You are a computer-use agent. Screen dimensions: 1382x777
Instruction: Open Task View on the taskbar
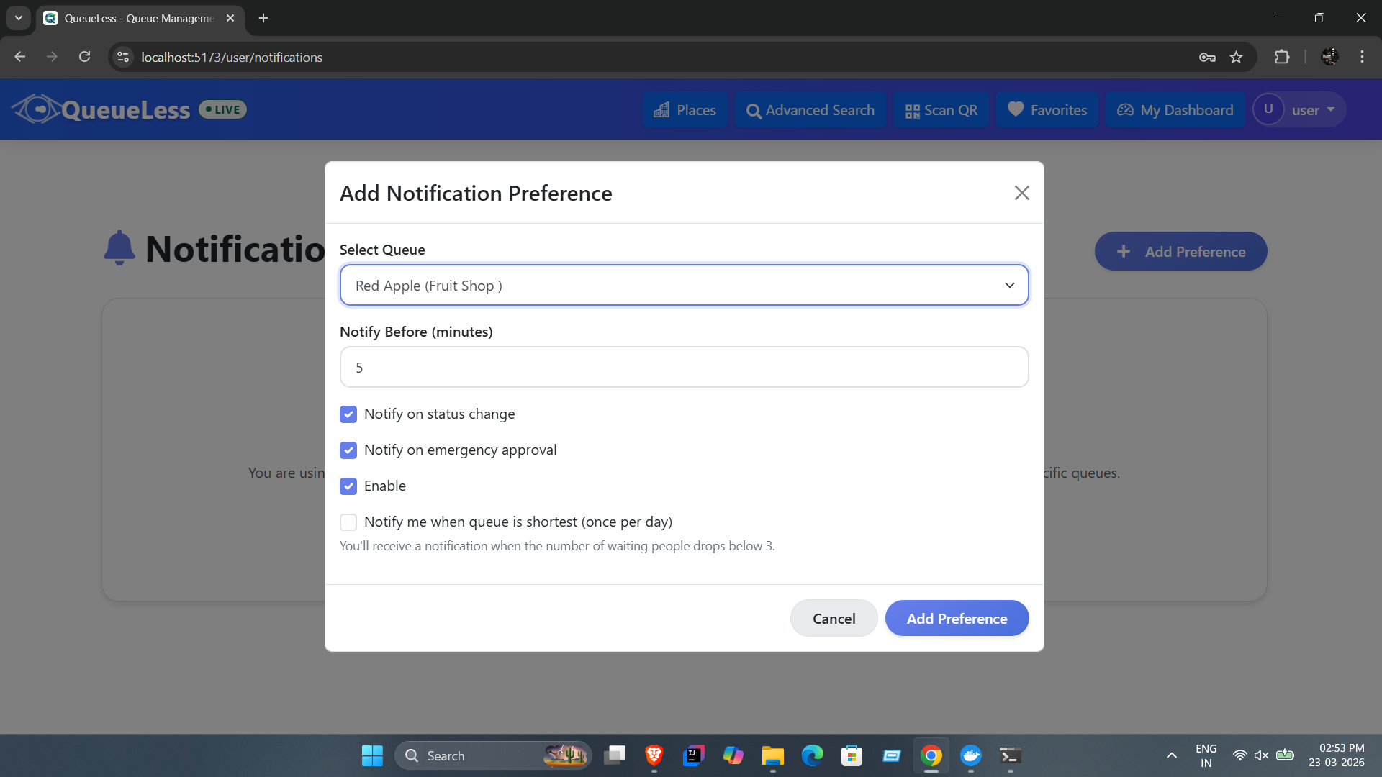[x=615, y=755]
